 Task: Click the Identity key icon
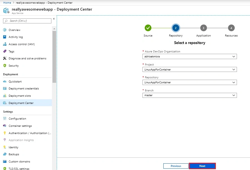click(x=5, y=147)
